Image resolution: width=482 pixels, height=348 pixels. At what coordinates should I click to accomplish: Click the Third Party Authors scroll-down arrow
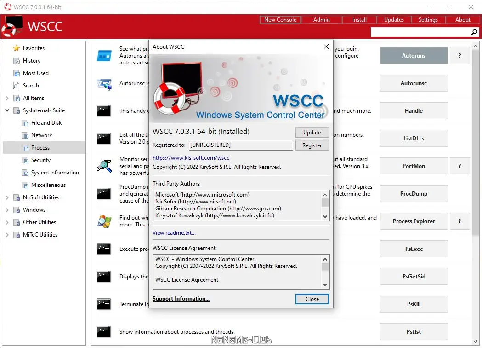coord(325,217)
